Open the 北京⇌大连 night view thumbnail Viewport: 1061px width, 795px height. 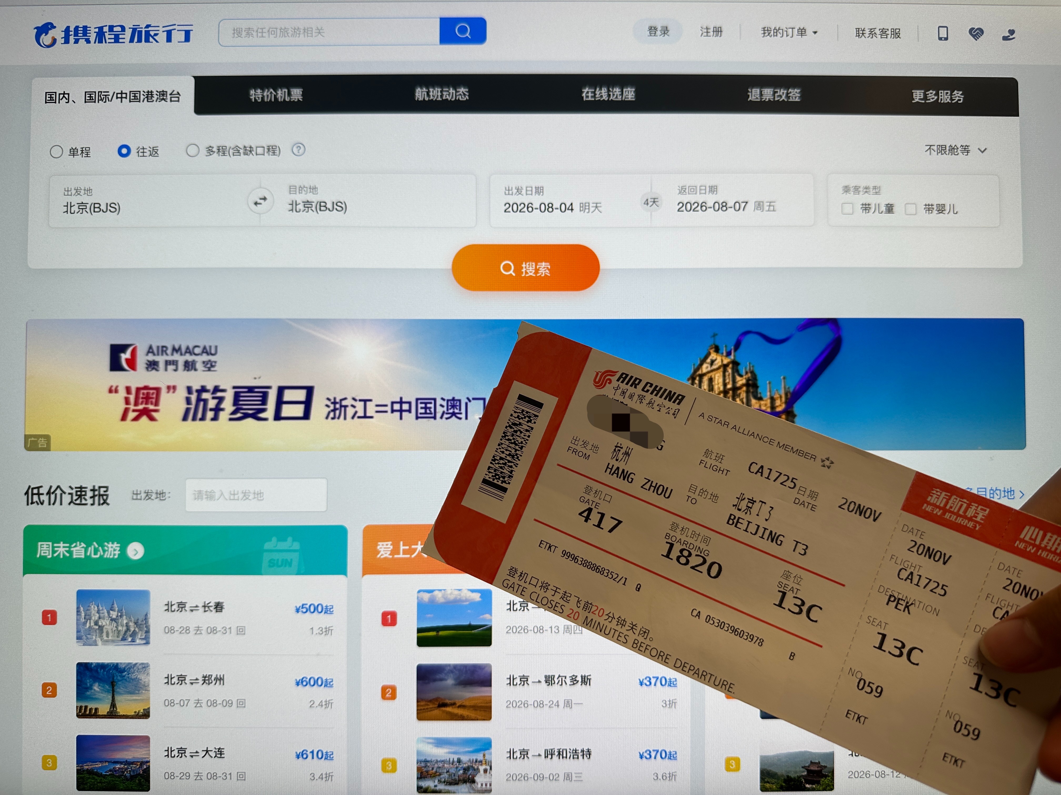(113, 763)
